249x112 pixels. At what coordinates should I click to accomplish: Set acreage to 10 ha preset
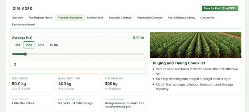click(54, 45)
